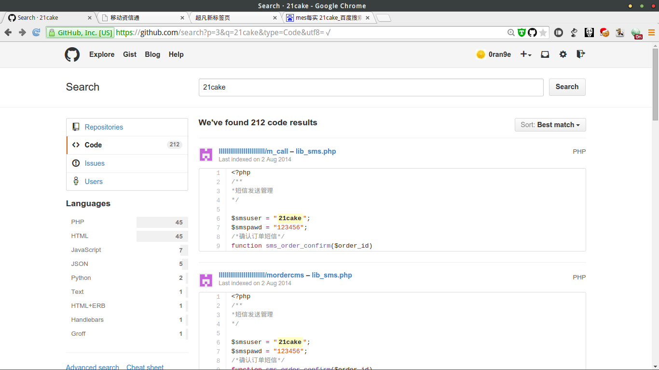Click the green shield T extension icon
This screenshot has width=659, height=370.
[522, 33]
